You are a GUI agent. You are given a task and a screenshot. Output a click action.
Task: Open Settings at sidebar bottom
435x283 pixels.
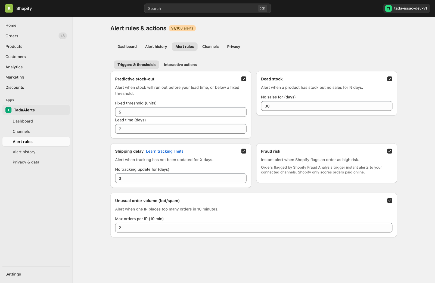tap(36, 274)
